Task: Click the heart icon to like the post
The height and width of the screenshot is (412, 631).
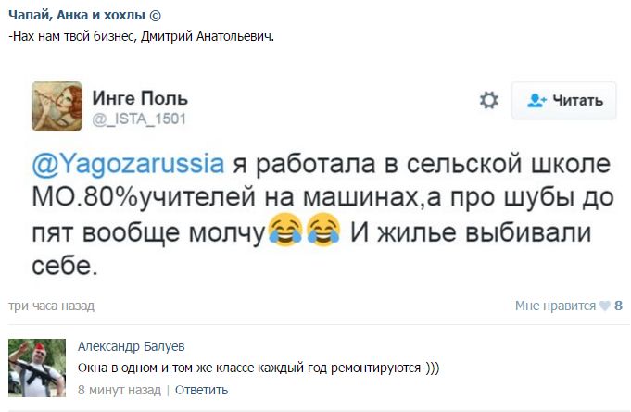Action: pyautogui.click(x=605, y=306)
